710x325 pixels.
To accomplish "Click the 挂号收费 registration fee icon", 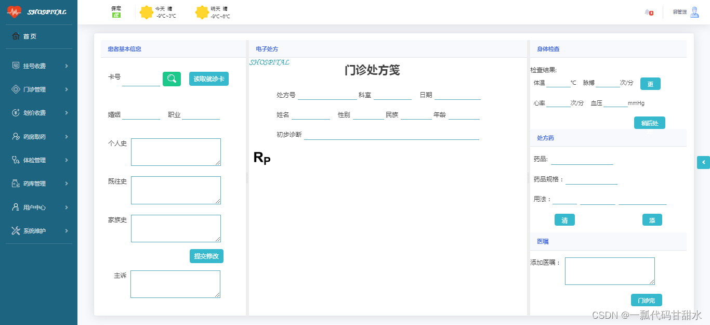I will coord(16,66).
